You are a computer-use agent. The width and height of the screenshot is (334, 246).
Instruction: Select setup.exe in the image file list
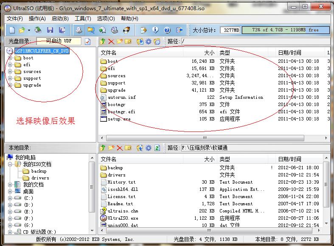[119, 119]
